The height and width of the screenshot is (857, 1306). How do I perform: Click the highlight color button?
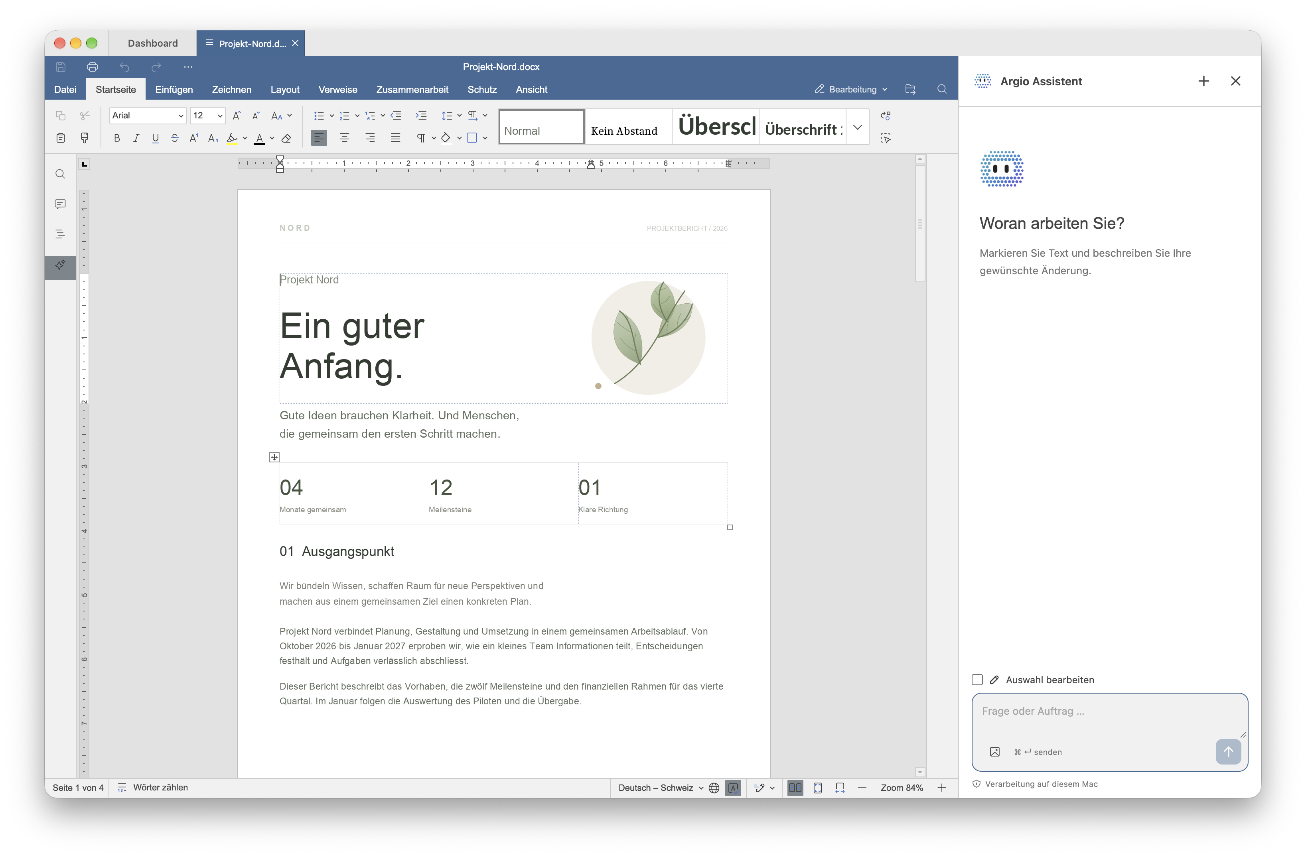click(x=232, y=138)
